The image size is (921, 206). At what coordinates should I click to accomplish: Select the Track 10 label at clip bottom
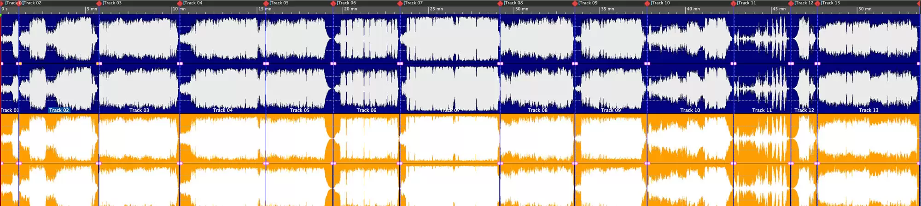coord(690,110)
